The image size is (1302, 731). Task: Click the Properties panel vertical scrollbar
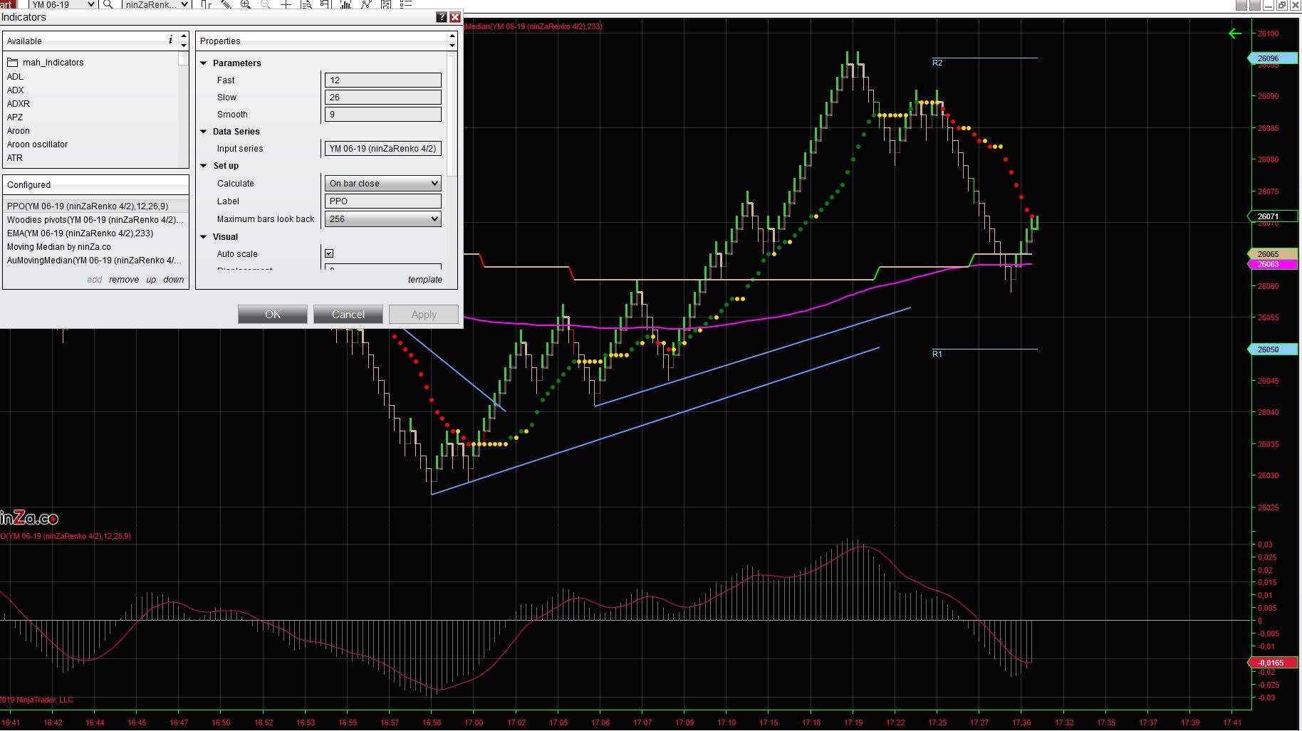click(452, 114)
